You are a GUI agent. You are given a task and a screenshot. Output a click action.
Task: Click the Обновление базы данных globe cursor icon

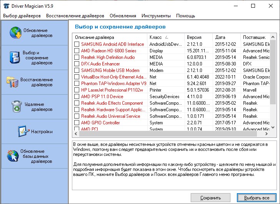(x=13, y=156)
